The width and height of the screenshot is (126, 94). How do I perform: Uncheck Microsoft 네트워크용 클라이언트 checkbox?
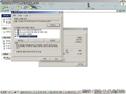point(16,30)
